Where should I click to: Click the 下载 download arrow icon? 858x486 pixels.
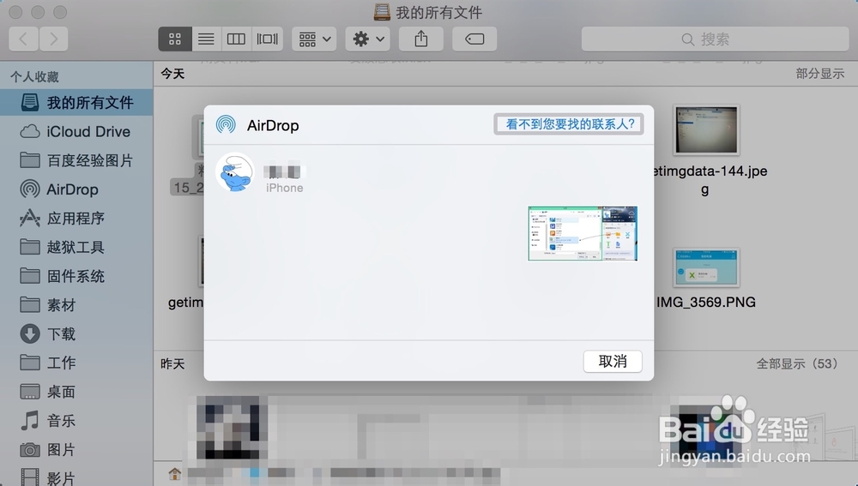(29, 333)
